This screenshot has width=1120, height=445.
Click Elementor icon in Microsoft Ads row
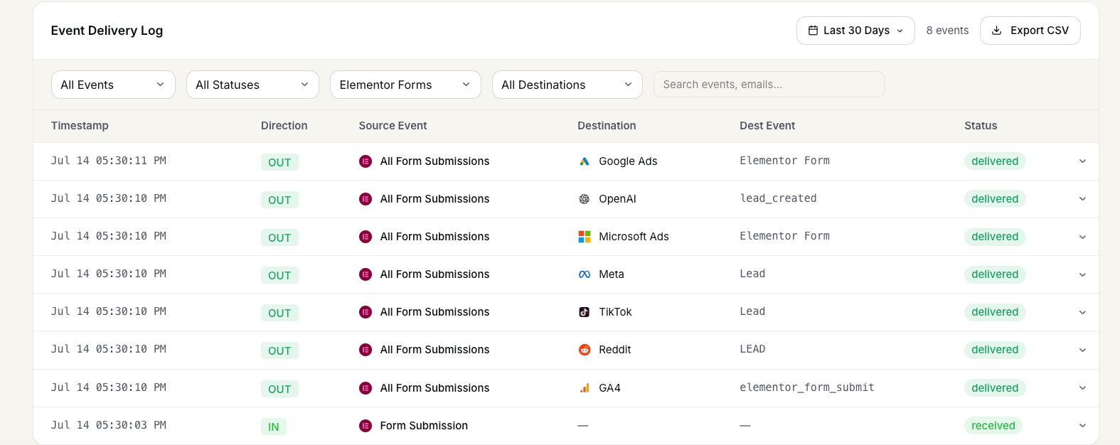tap(366, 237)
